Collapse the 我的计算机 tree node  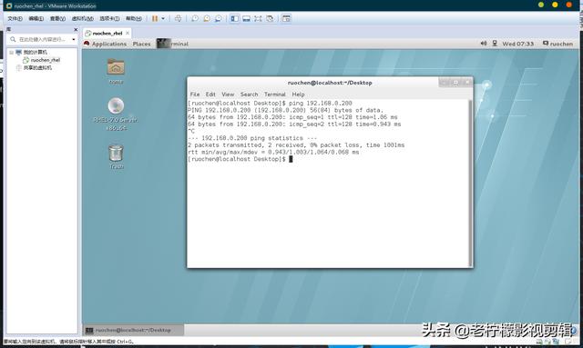(11, 53)
